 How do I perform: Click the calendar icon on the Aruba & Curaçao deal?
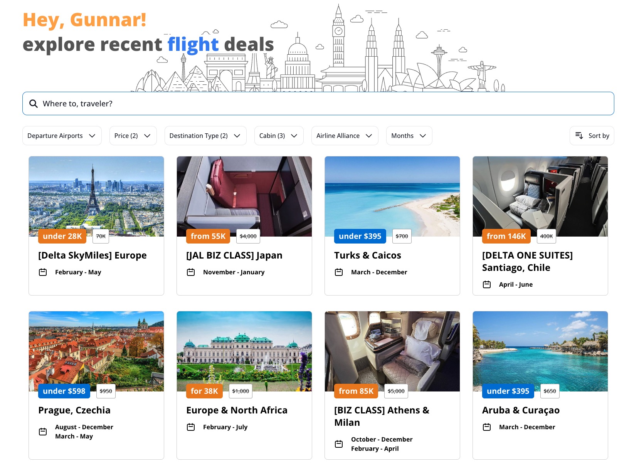486,427
